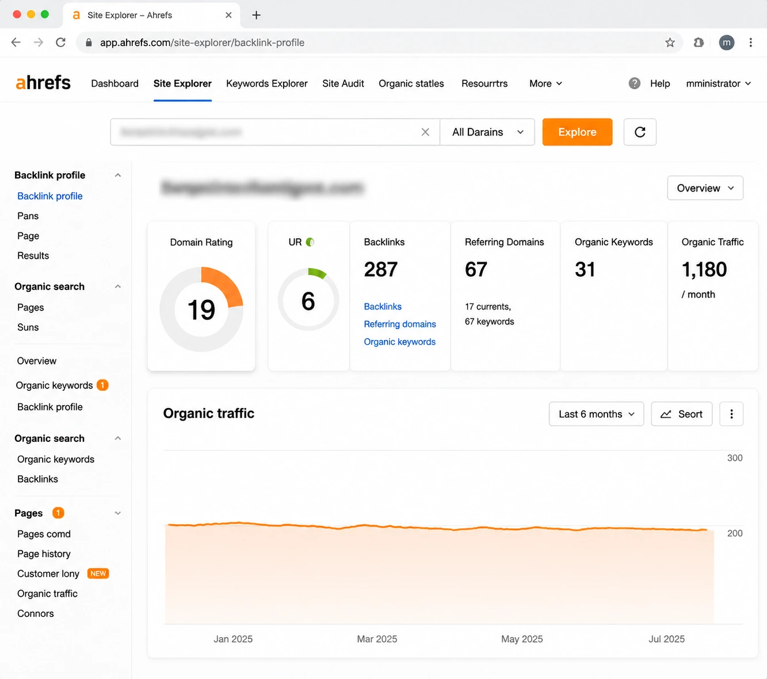
Task: Select the Site Explorer – Ahrefs browser tab
Action: point(151,15)
